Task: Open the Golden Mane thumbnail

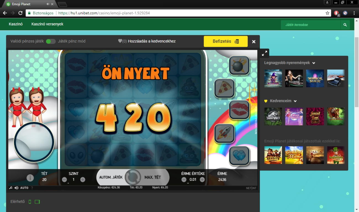Action: (x=294, y=155)
